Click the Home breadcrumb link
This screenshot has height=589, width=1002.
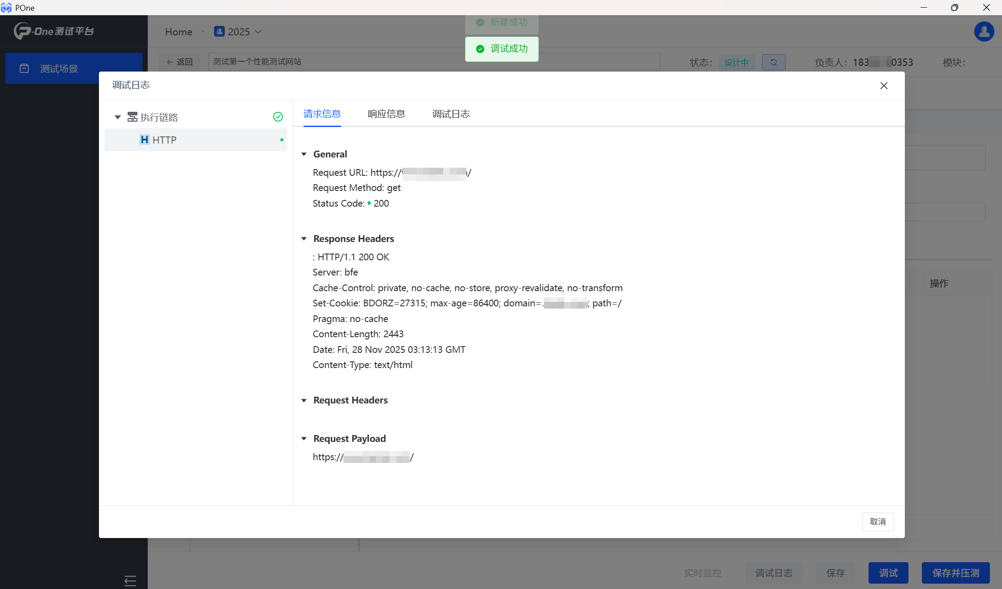(178, 32)
